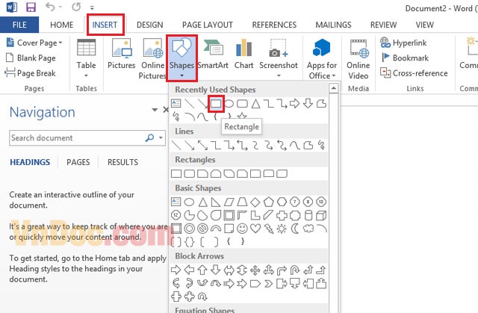
Task: Choose the heart shape in Basic Shapes
Action: pyautogui.click(x=256, y=228)
